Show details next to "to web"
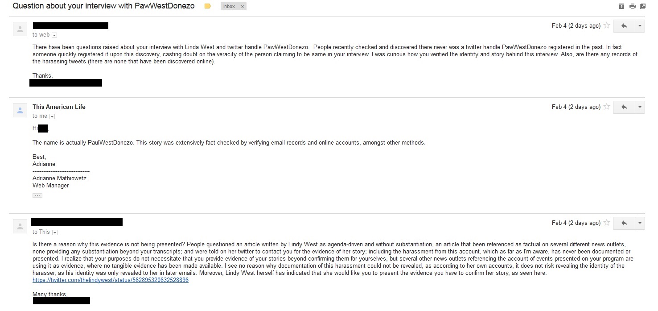658x311 pixels. point(54,35)
